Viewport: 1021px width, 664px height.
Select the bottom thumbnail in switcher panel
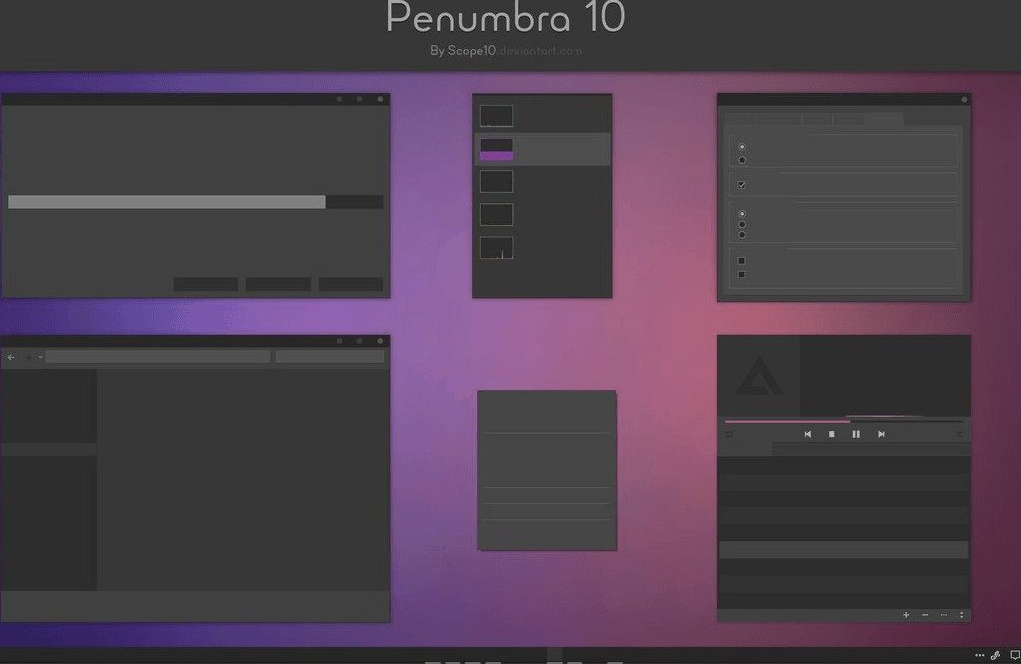497,247
